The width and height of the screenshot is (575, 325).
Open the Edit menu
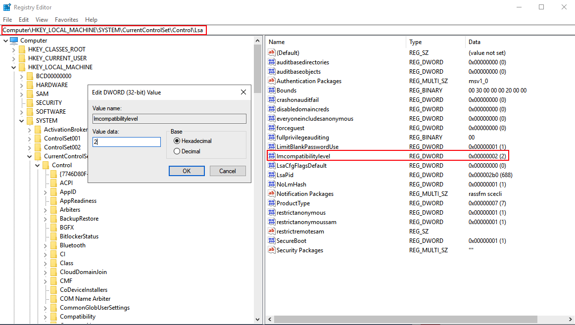(x=24, y=20)
